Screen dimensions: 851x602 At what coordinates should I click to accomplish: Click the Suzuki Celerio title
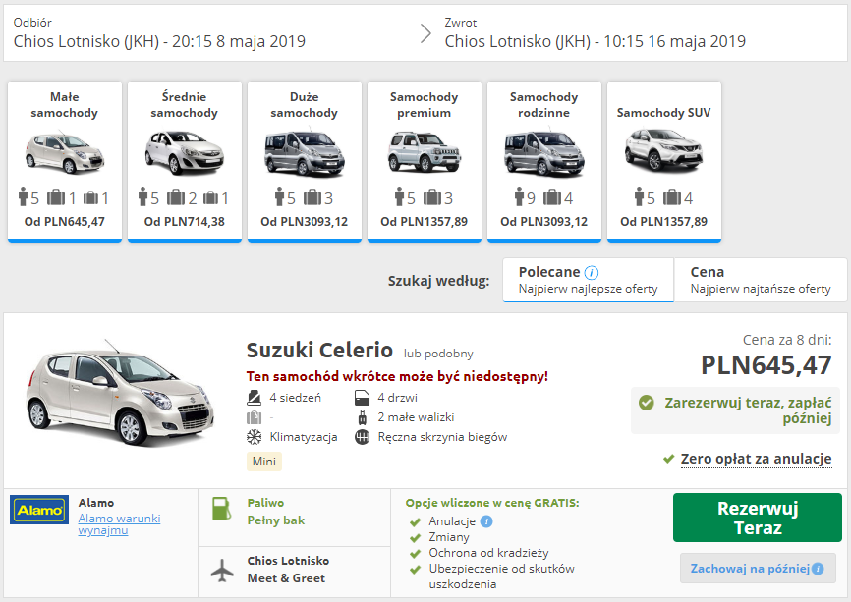click(319, 351)
